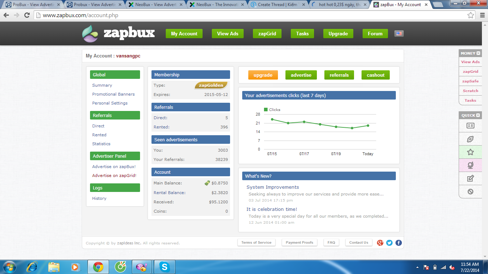Click the browser back arrow
The height and width of the screenshot is (274, 488).
point(6,15)
